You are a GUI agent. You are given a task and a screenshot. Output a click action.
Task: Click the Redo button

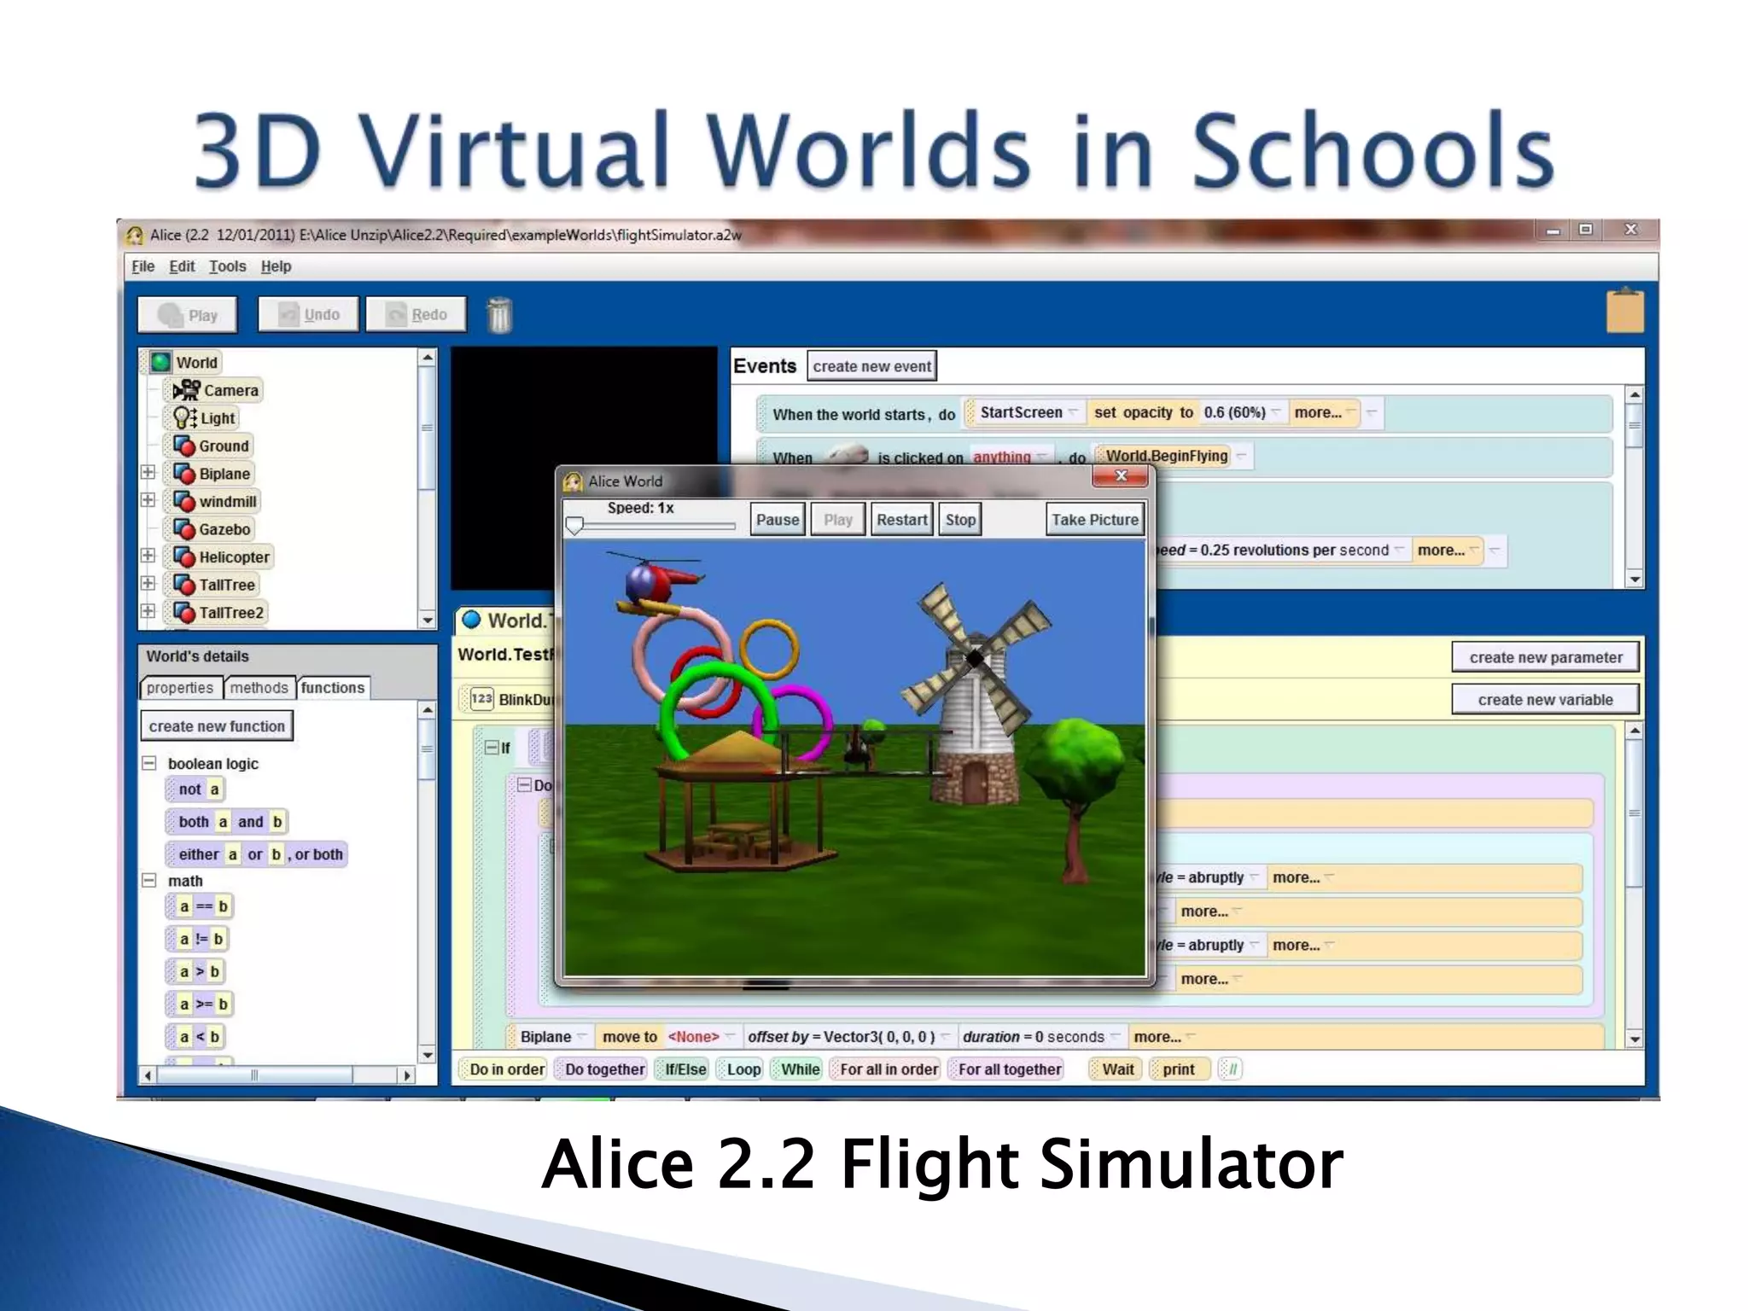point(417,314)
